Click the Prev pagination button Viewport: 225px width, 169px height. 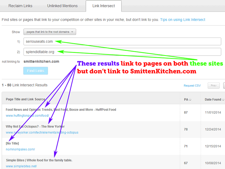pos(213,86)
